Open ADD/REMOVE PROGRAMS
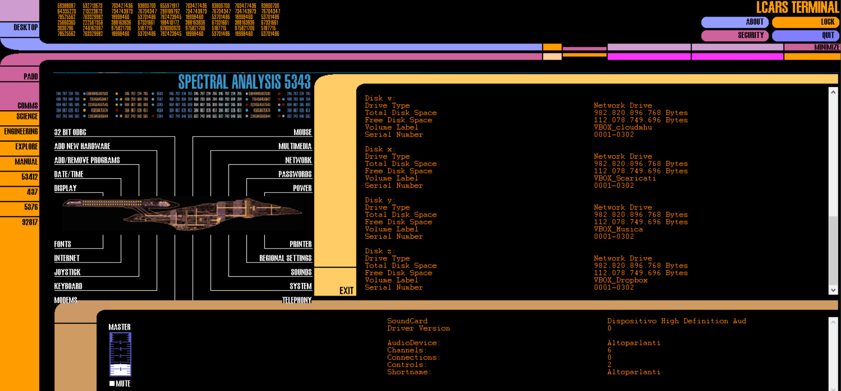 pos(87,160)
